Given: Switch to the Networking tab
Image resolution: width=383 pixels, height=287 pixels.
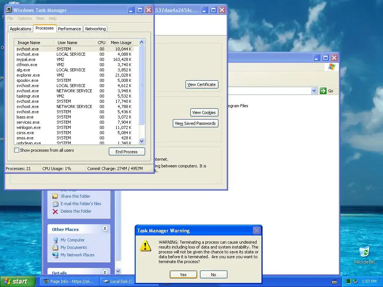Looking at the screenshot, I should click(x=95, y=29).
